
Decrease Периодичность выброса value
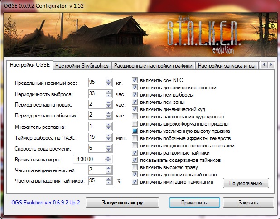click(x=109, y=96)
